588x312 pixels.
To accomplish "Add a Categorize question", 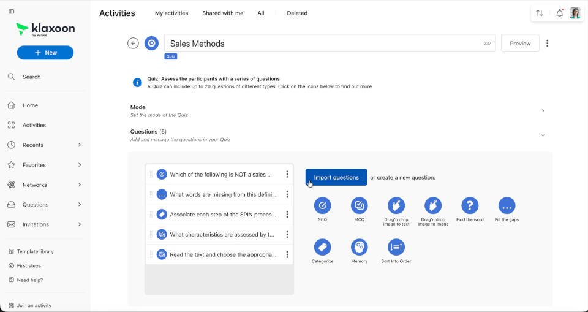I will [x=323, y=247].
